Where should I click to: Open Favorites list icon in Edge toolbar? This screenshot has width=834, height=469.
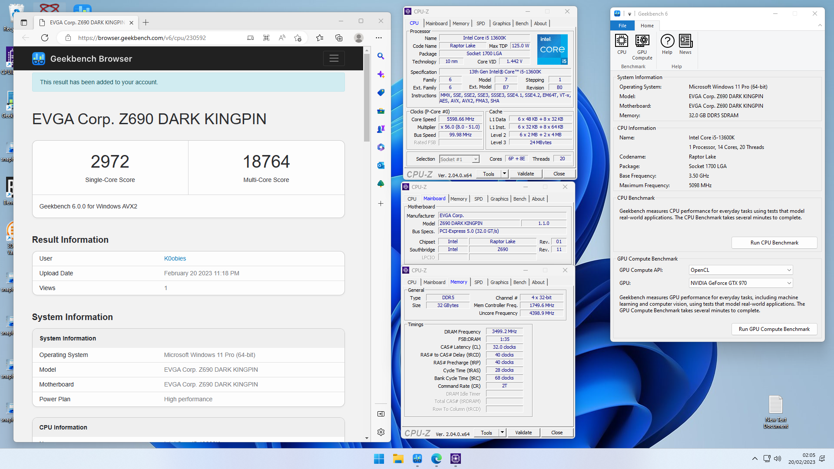tap(320, 38)
